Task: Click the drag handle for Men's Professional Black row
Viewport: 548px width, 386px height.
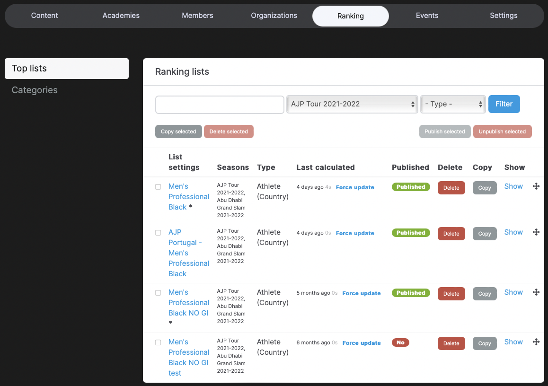Action: (536, 186)
